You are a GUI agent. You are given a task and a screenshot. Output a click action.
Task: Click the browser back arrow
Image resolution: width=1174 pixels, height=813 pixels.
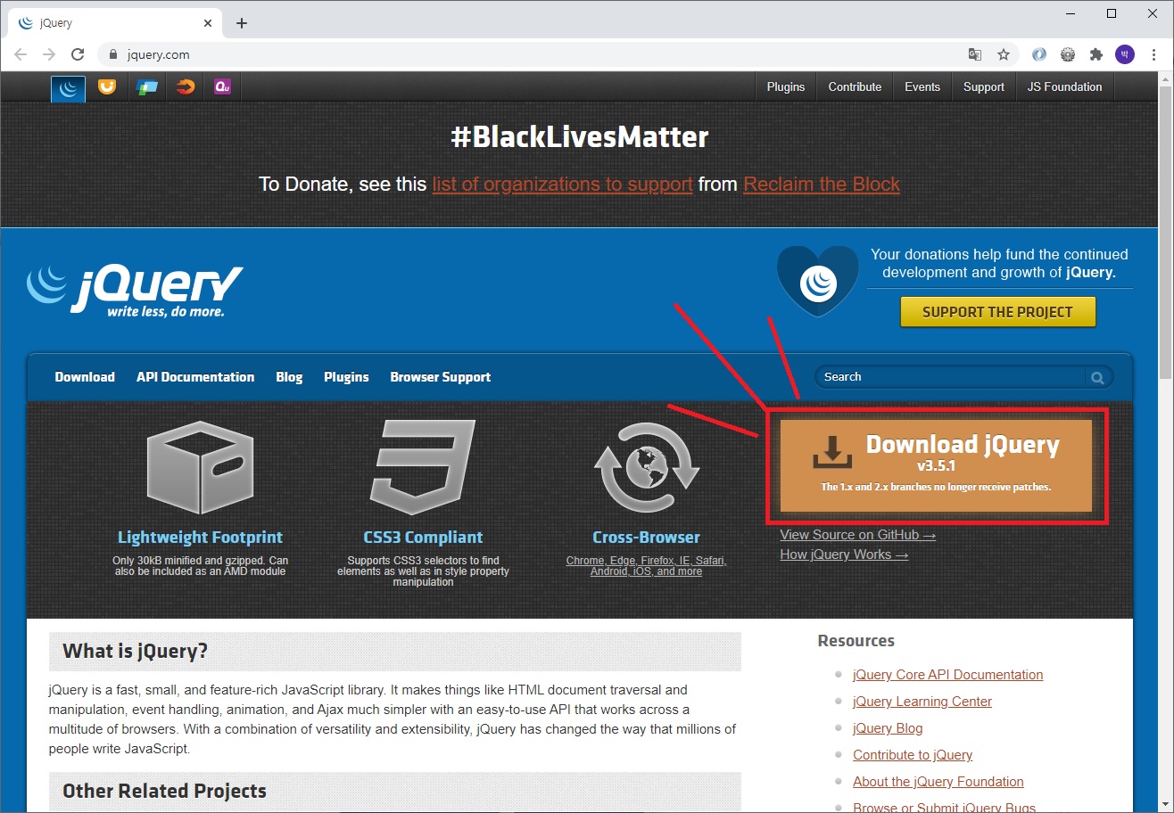[21, 54]
